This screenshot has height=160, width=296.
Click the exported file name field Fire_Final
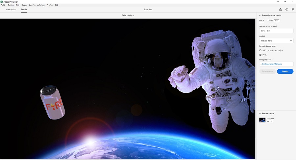[276, 31]
